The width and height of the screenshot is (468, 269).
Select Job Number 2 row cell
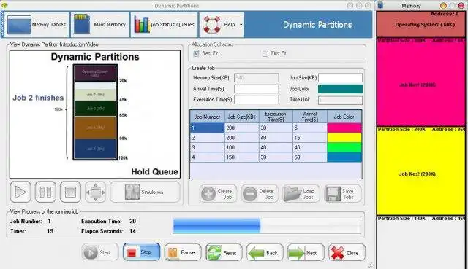(208, 138)
